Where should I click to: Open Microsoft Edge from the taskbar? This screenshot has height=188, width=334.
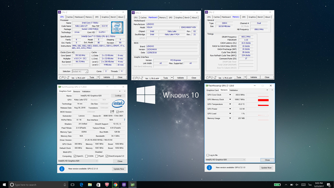pos(81,185)
